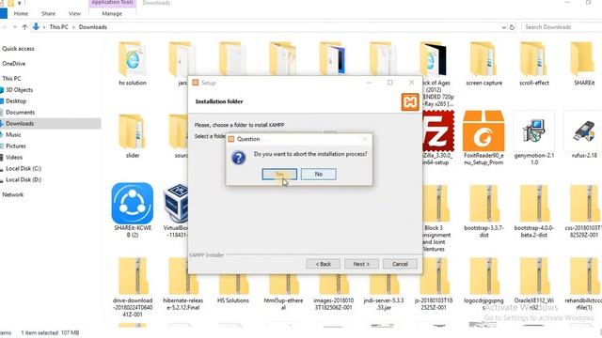Image resolution: width=602 pixels, height=338 pixels.
Task: Open recent locations dropdown arrow
Action: (x=15, y=27)
